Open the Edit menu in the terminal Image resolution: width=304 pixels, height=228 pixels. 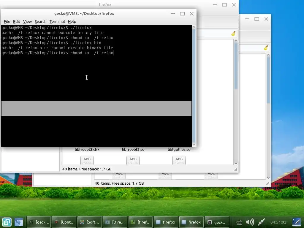pyautogui.click(x=17, y=21)
